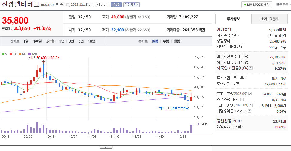Image resolution: width=291 pixels, height=151 pixels.
Task: Click the 거래대금 value 261,358 백만
Action: click(x=194, y=30)
